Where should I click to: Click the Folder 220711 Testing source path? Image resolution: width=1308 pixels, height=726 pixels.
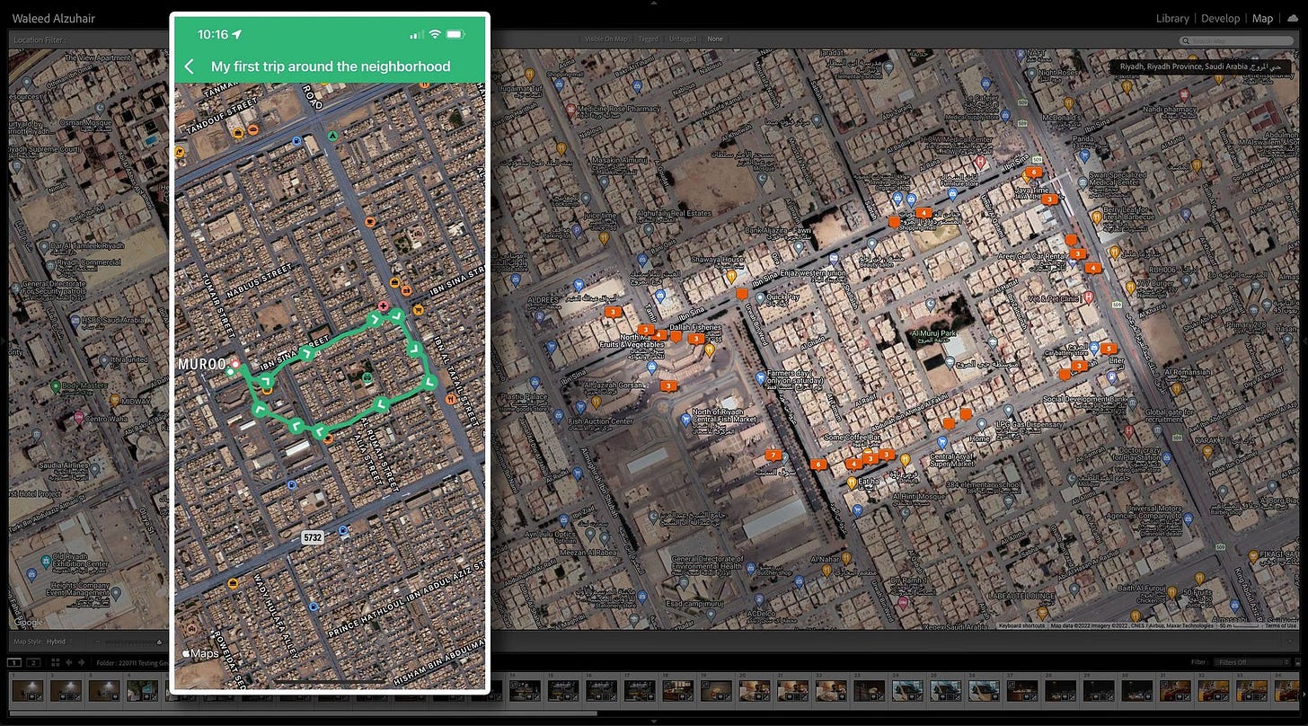point(135,662)
